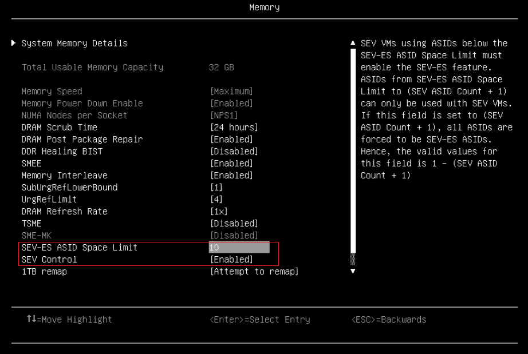Viewport: 528px width, 354px height.
Task: Click the triangle beside System Memory Details
Action: pyautogui.click(x=13, y=42)
